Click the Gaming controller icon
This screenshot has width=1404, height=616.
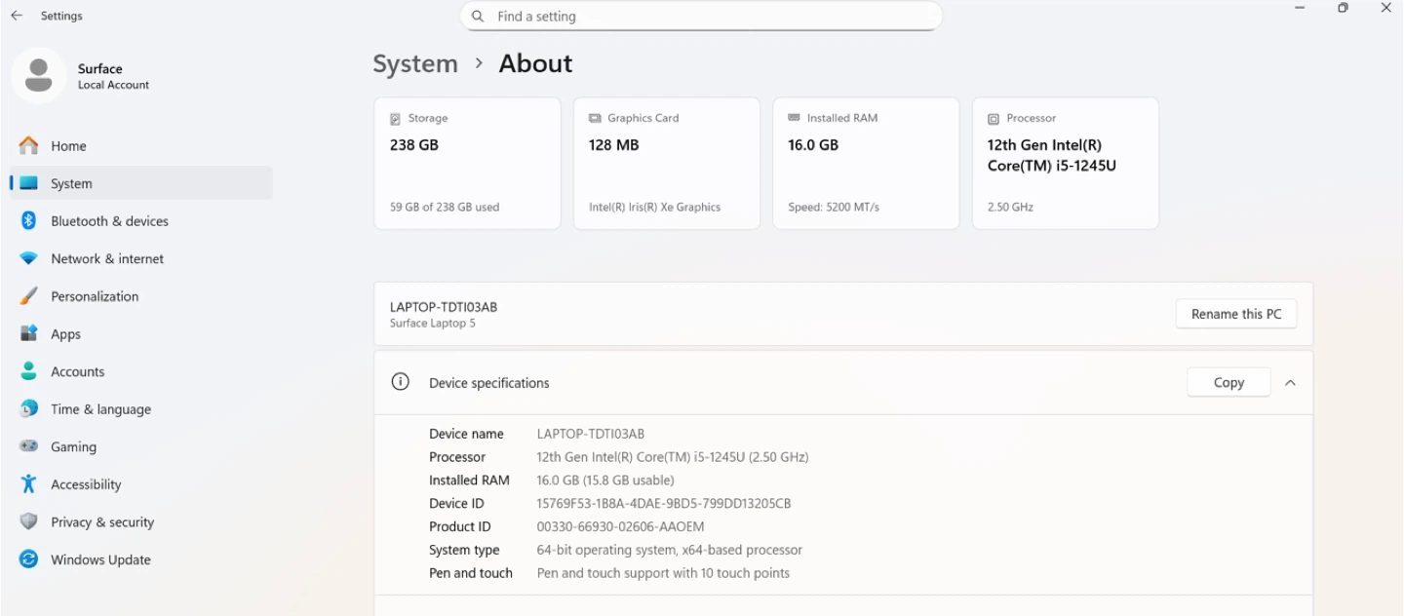tap(29, 447)
